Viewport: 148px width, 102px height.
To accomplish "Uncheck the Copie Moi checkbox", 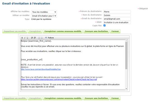I will (104, 26).
